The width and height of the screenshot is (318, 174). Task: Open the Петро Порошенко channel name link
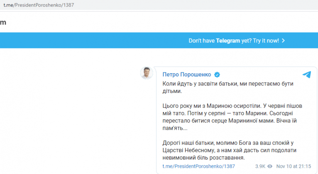point(186,75)
